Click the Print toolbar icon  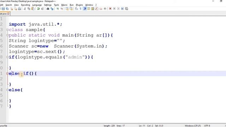pyautogui.click(x=19, y=9)
